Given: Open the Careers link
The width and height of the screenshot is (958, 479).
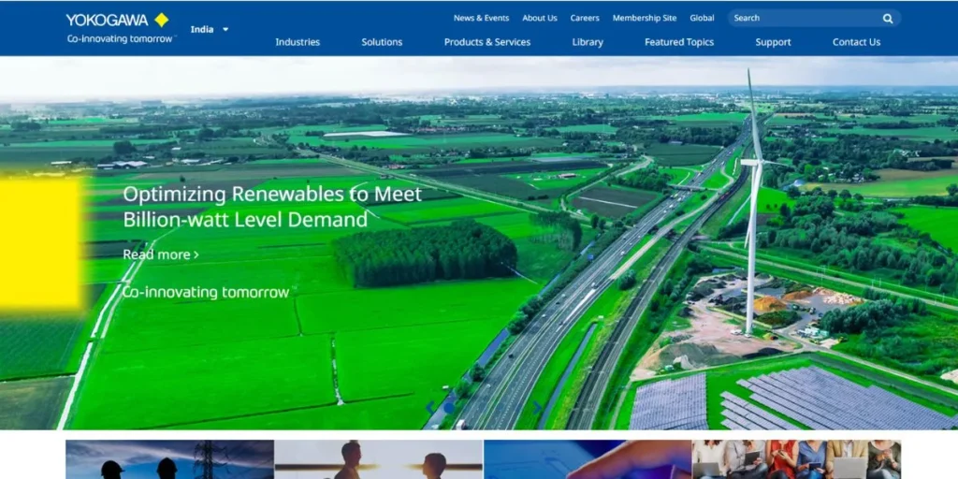Looking at the screenshot, I should tap(585, 18).
